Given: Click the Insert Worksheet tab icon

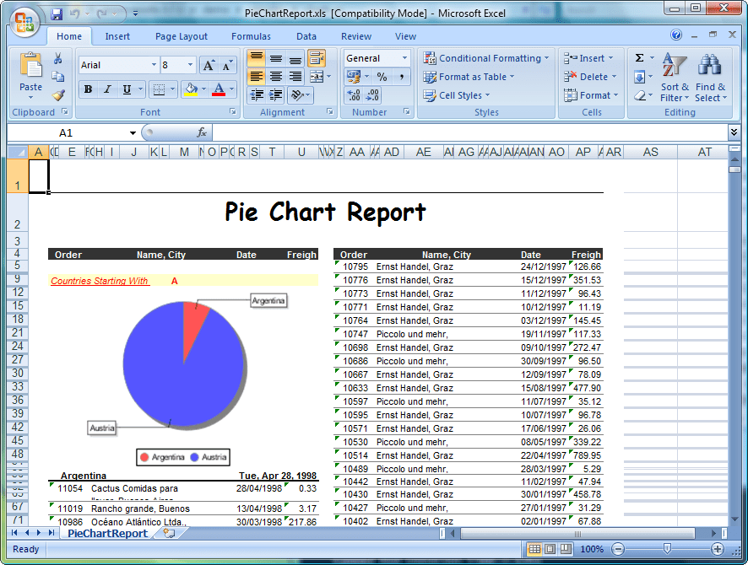Looking at the screenshot, I should [169, 533].
